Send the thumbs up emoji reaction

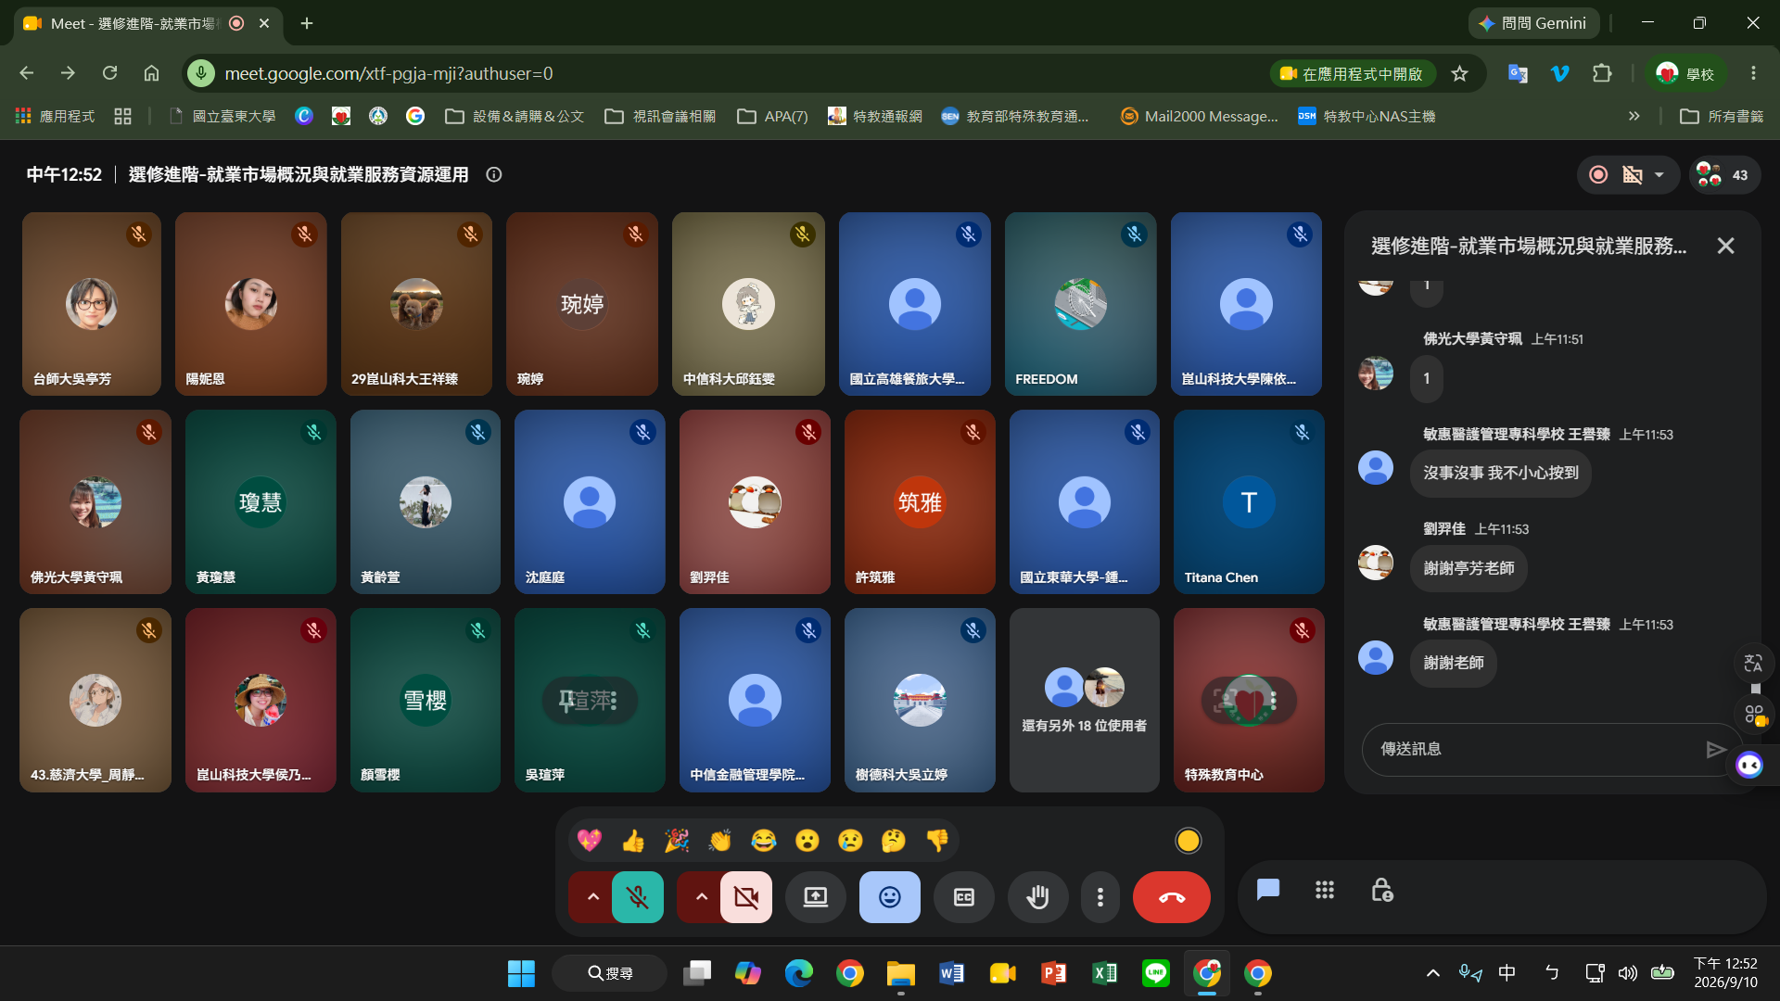633,841
